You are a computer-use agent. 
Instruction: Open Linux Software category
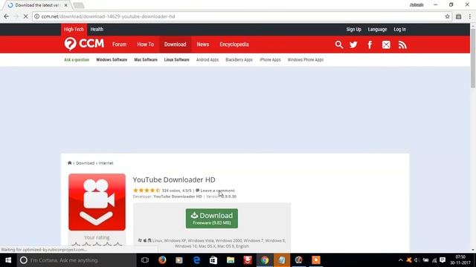[177, 59]
